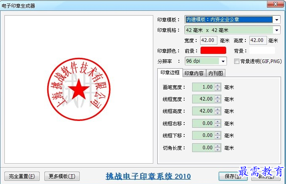This screenshot has height=184, width=287.
Task: Click the 线框宽度 42.00 value field
Action: pos(203,99)
